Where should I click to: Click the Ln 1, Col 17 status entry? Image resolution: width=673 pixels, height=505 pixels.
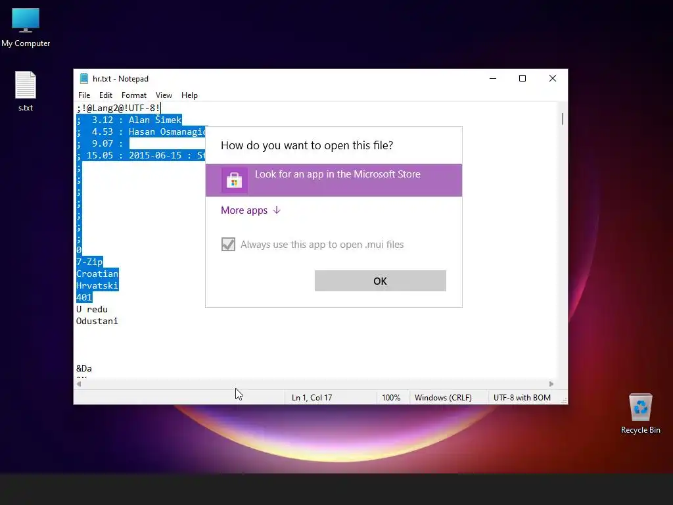312,398
